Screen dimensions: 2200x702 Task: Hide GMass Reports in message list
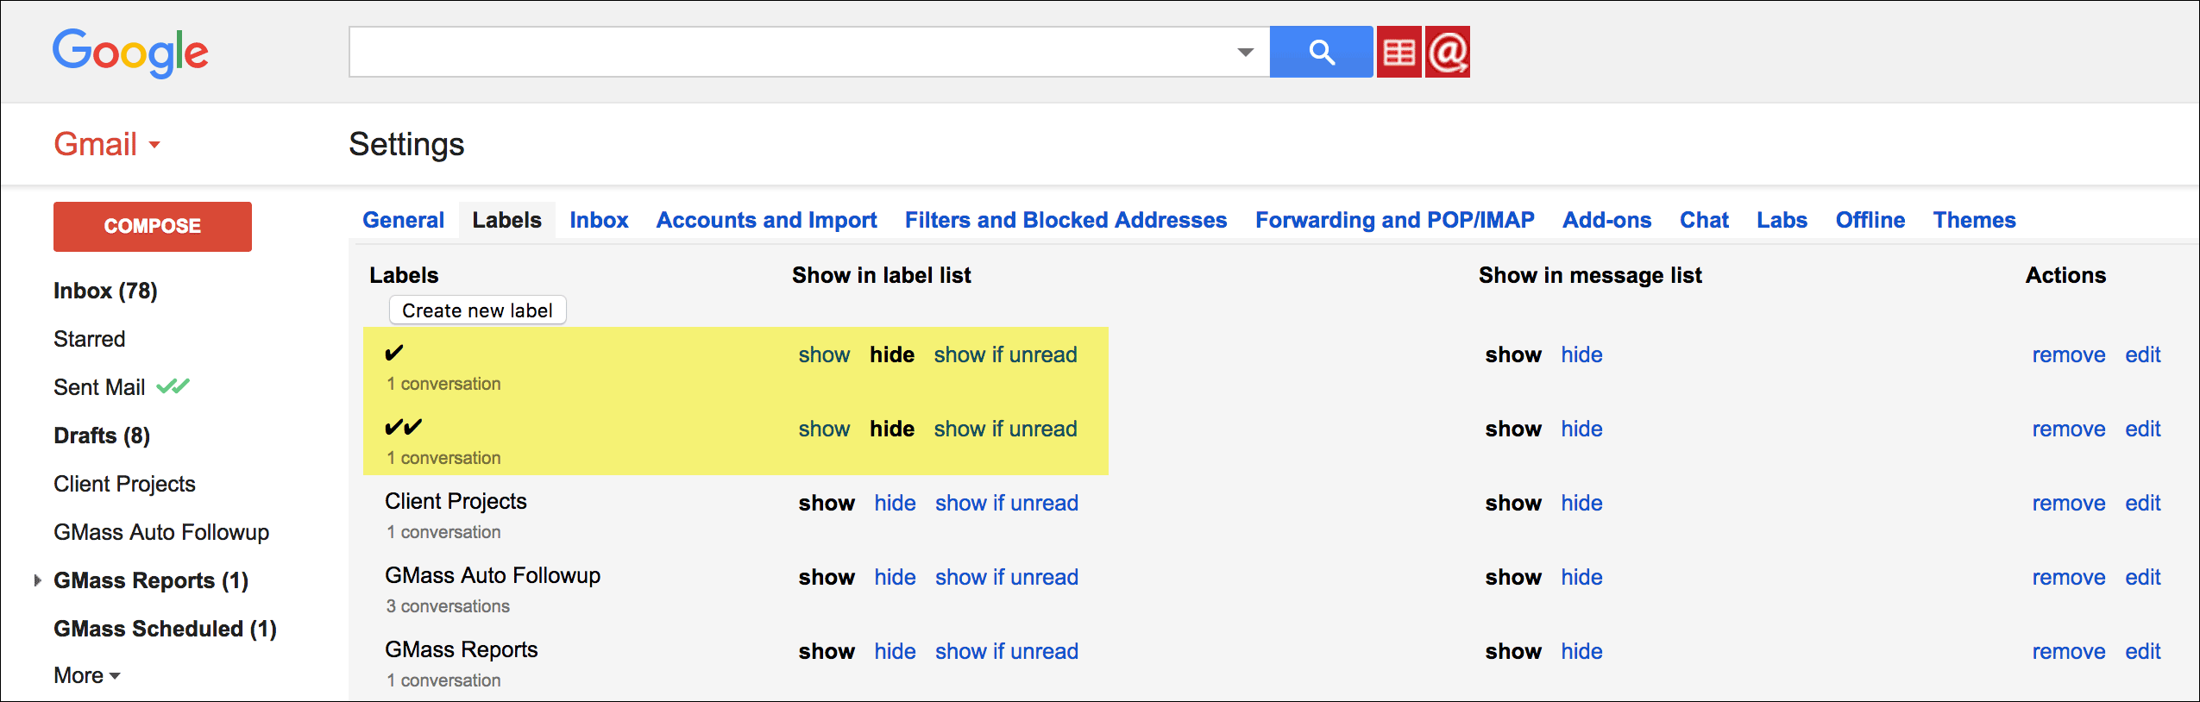point(1581,651)
